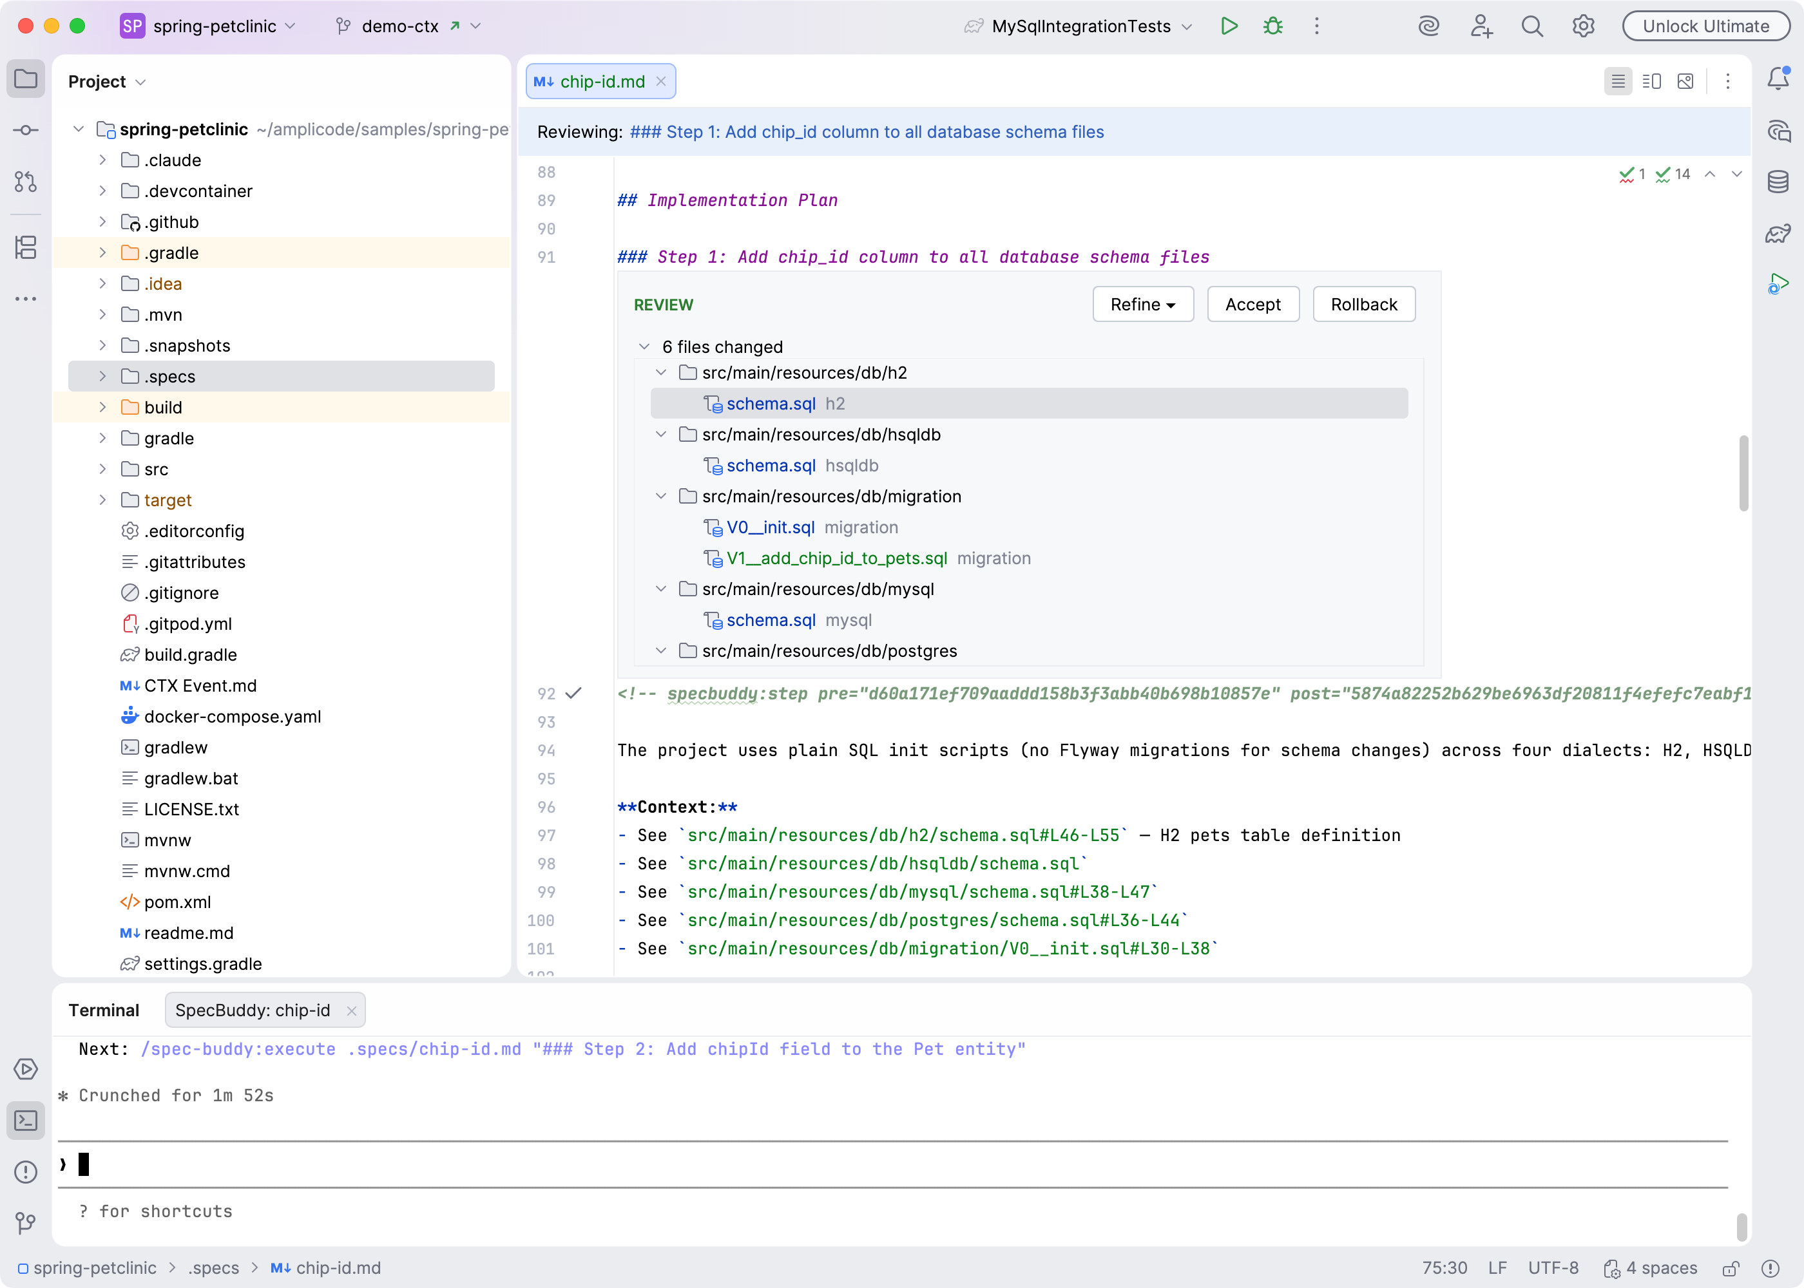Select the SpecBuddy: chip-id terminal tab
This screenshot has height=1288, width=1804.
(x=253, y=1010)
